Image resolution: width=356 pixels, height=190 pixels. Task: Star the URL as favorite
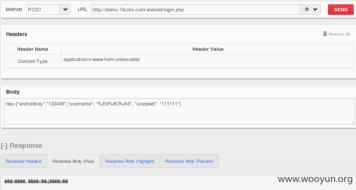pos(307,9)
